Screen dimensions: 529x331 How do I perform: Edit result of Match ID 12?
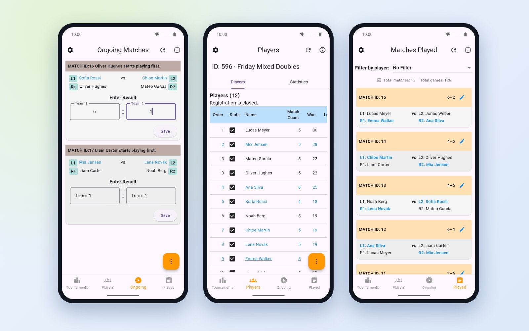[462, 229]
